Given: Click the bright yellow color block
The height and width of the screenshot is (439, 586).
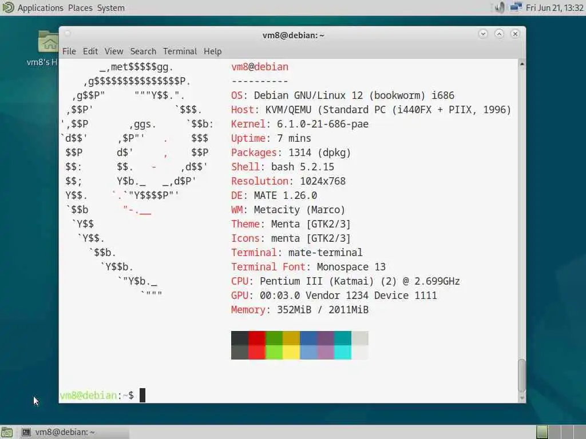Looking at the screenshot, I should (291, 352).
